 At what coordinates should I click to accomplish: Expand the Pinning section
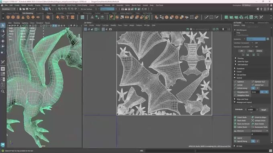pyautogui.click(x=235, y=58)
